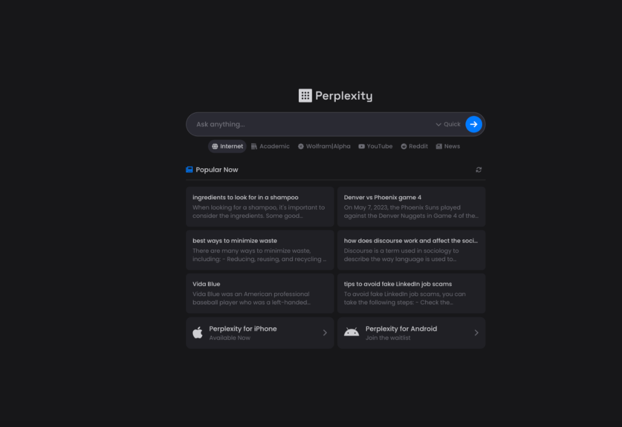This screenshot has height=427, width=622.
Task: Click the Join the waitlist subtitle
Action: [x=388, y=338]
